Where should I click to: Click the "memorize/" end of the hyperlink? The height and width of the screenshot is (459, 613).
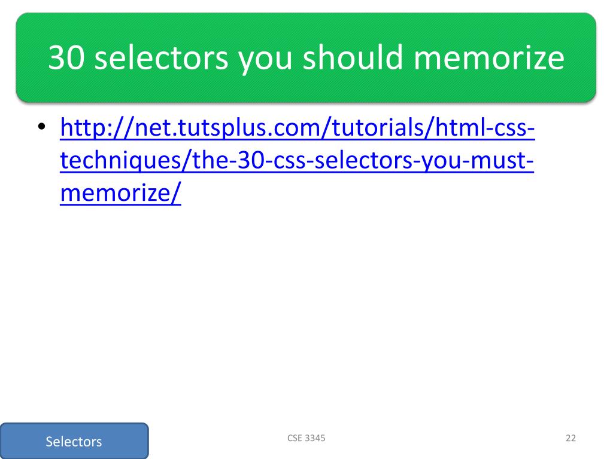(x=121, y=193)
